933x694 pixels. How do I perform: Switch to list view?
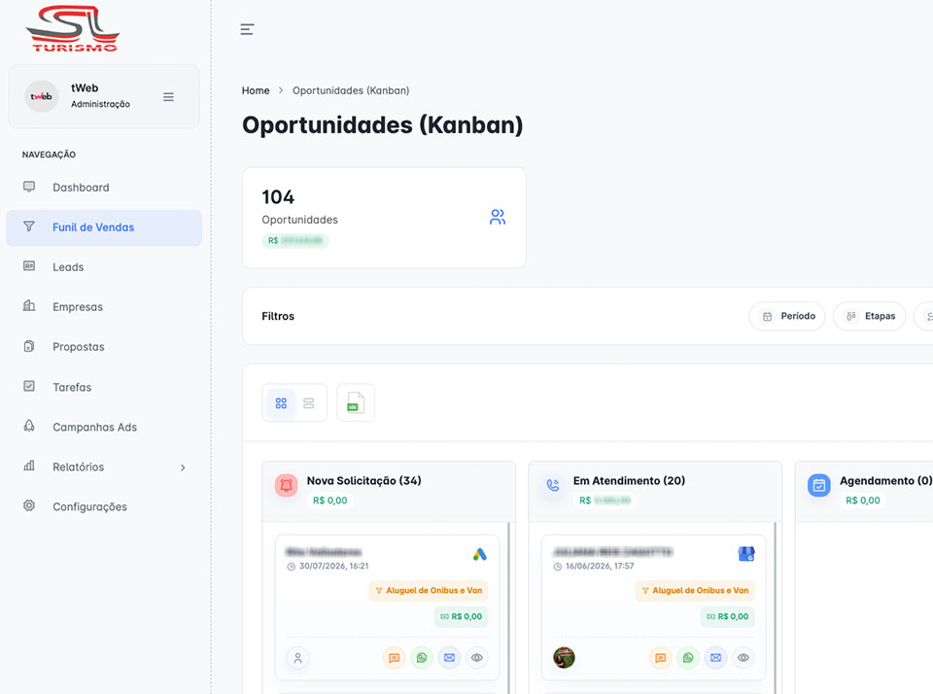(308, 403)
